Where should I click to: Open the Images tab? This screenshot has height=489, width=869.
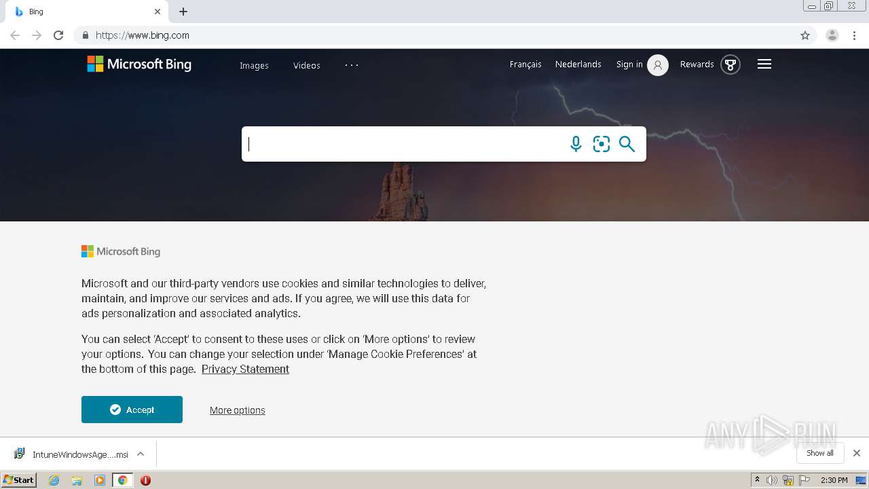tap(254, 65)
